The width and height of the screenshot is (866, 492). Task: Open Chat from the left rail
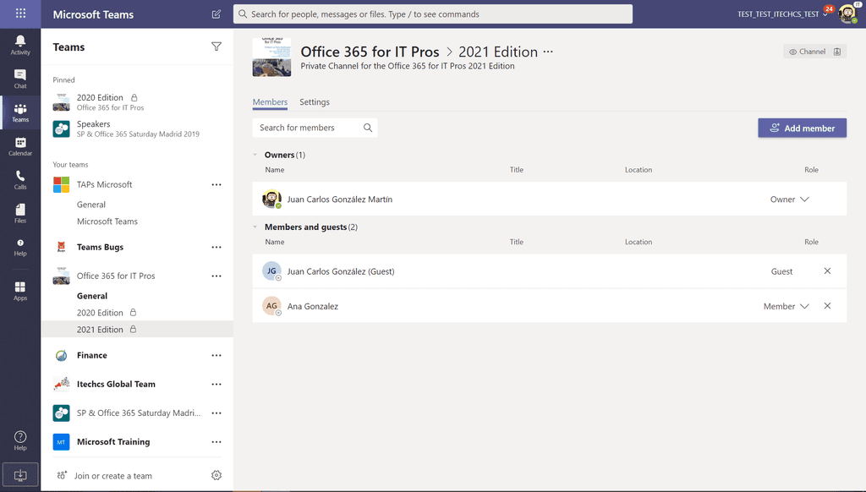pyautogui.click(x=20, y=79)
